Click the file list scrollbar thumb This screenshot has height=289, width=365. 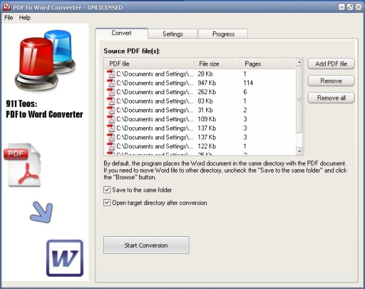click(x=299, y=99)
